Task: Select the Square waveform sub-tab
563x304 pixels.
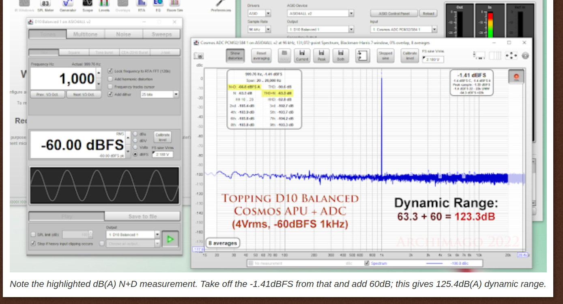Action: [74, 52]
